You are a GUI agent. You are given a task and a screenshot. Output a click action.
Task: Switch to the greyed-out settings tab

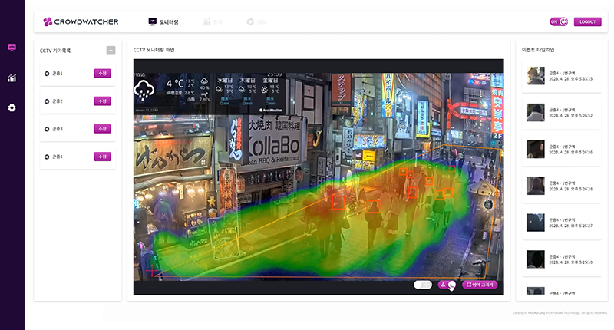pyautogui.click(x=256, y=22)
